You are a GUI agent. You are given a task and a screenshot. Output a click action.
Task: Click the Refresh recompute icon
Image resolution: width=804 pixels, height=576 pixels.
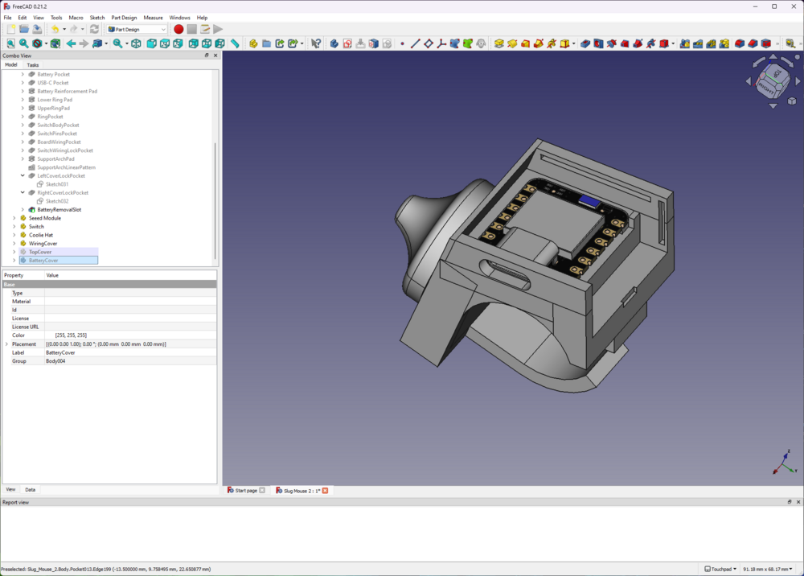point(94,29)
